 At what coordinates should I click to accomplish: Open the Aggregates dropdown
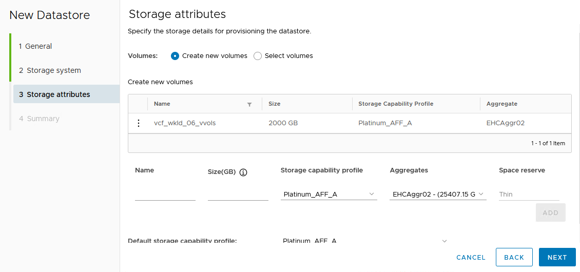tap(438, 194)
